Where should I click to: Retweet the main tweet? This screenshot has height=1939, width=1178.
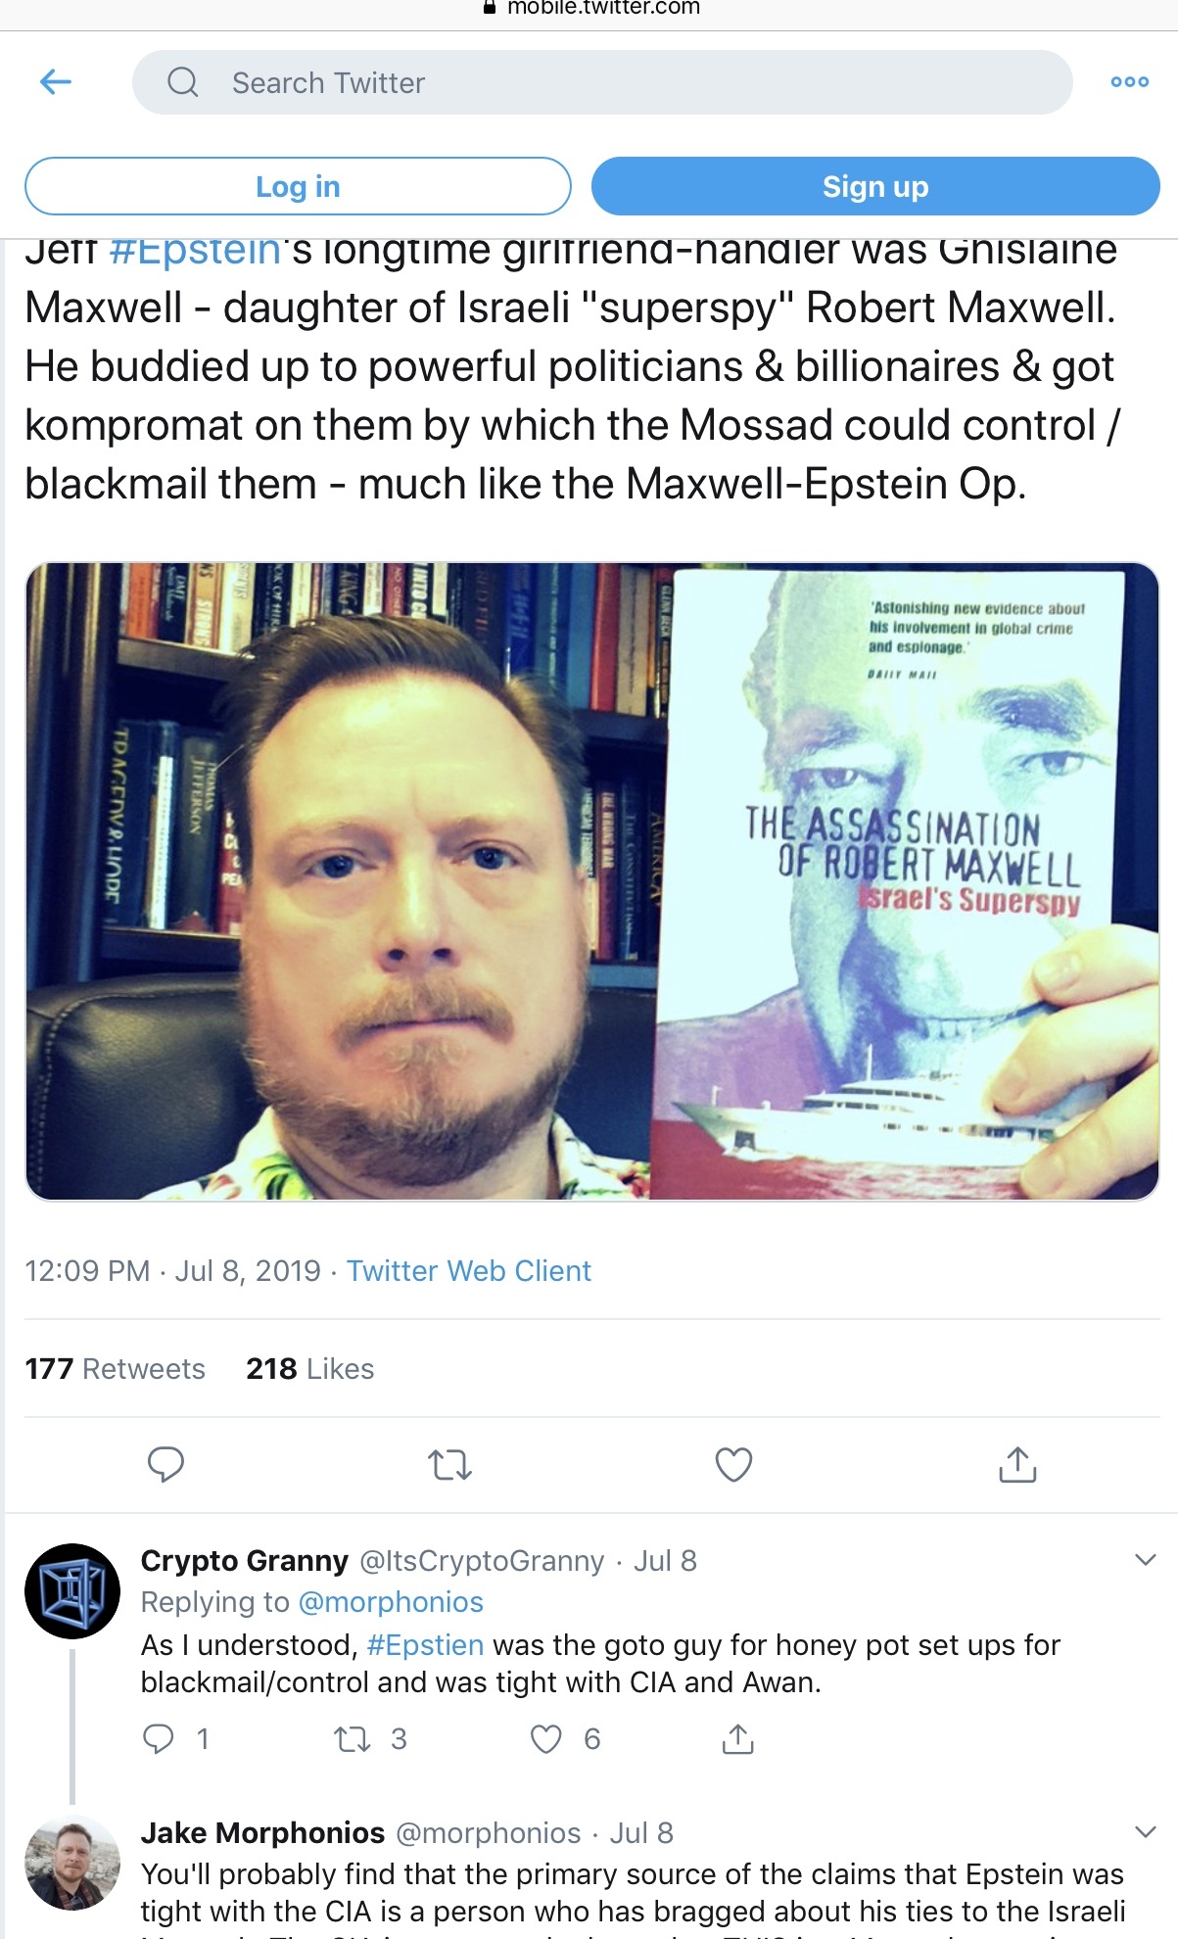[x=450, y=1465]
